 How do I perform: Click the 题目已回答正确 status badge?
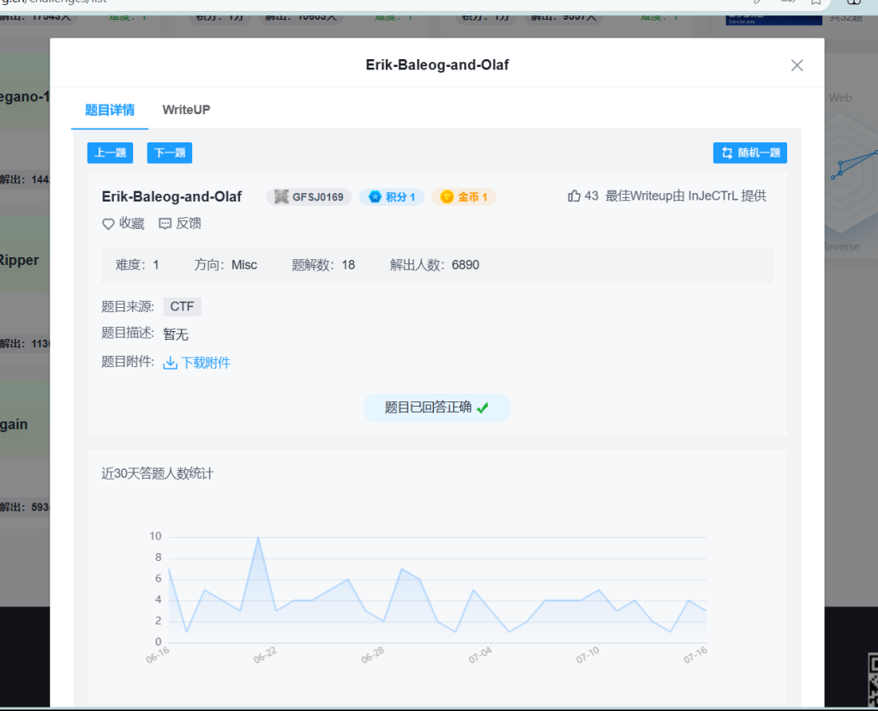coord(436,407)
